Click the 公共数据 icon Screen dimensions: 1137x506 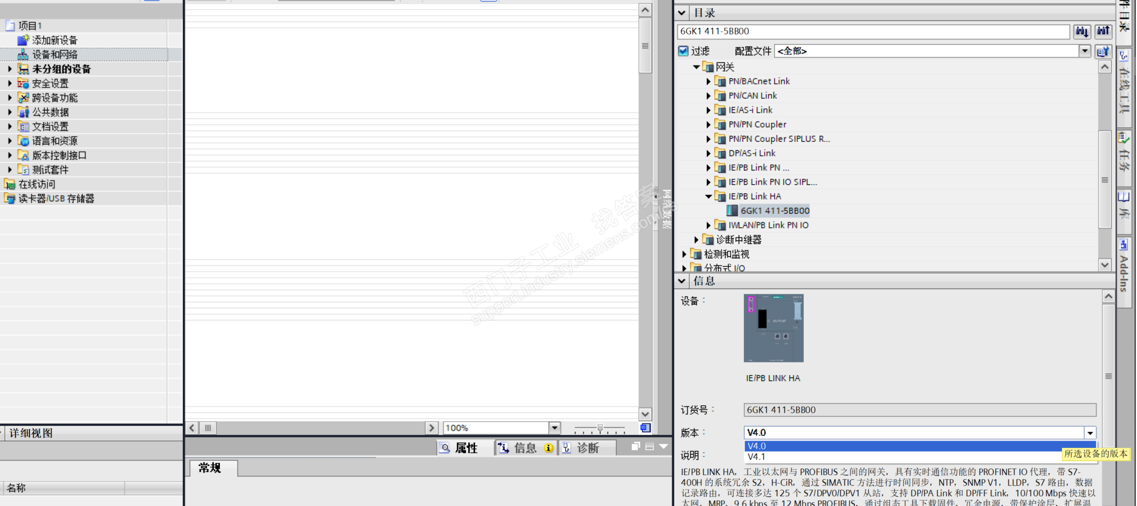tap(23, 112)
